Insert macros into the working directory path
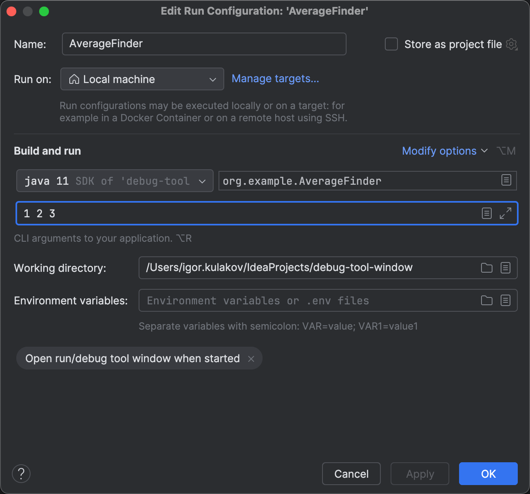The height and width of the screenshot is (494, 530). coord(506,268)
